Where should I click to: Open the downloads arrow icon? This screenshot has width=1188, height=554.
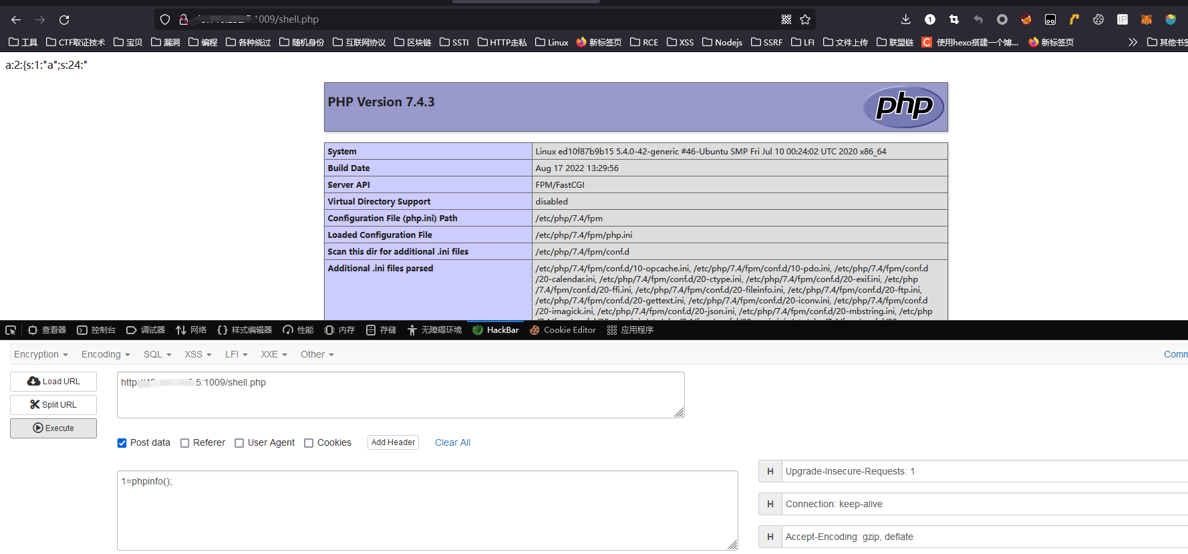(905, 19)
